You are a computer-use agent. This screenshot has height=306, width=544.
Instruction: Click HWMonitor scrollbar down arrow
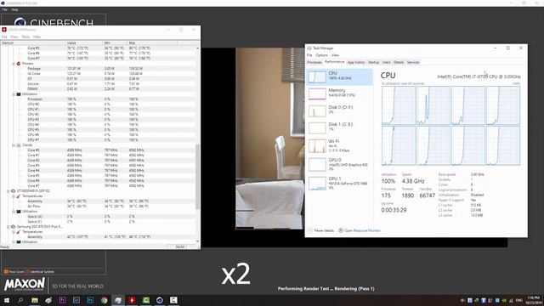pos(198,241)
